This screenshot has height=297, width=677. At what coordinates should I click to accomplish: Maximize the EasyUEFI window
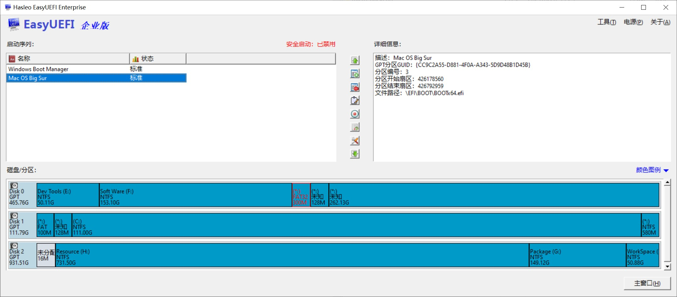[643, 7]
